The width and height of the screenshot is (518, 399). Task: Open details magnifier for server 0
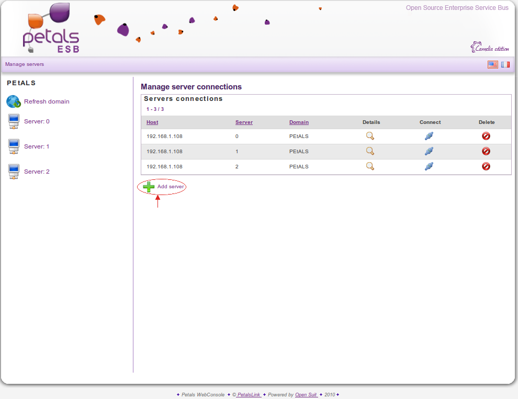370,136
